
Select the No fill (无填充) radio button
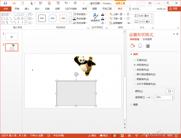(134, 60)
